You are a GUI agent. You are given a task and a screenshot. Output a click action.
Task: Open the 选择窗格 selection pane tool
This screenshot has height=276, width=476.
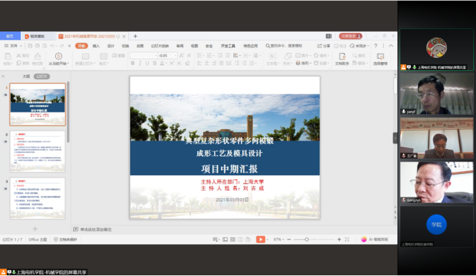click(380, 59)
